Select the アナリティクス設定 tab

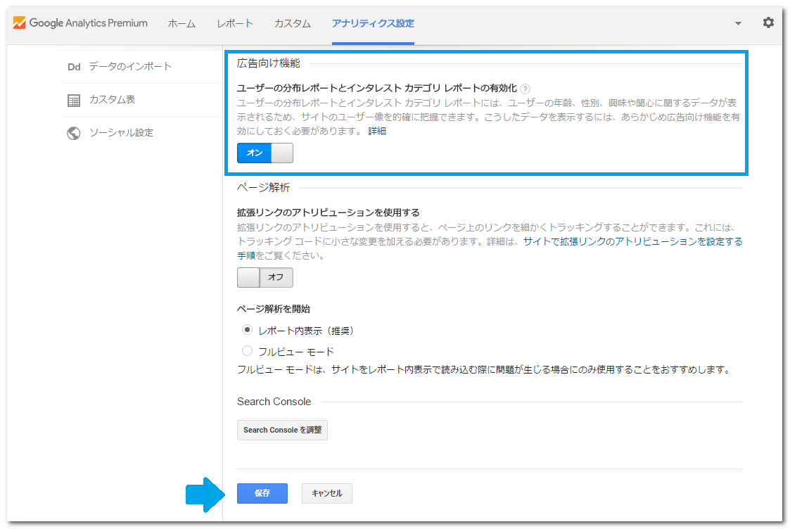pos(373,23)
